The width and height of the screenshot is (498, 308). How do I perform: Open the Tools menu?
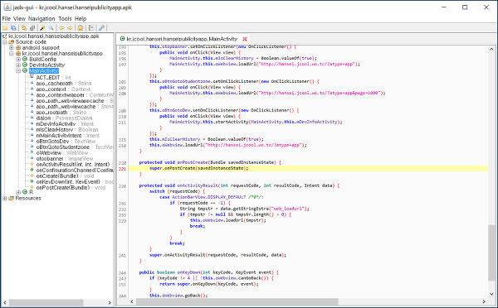(65, 19)
